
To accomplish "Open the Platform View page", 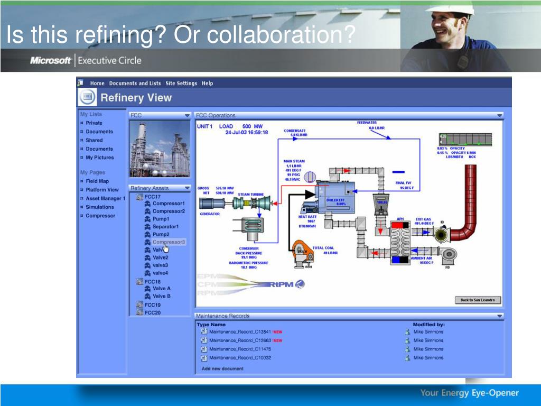I will pos(102,190).
